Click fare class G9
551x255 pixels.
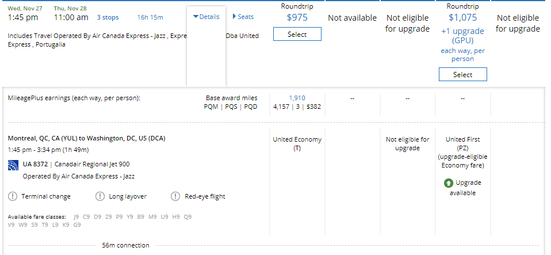pos(77,225)
